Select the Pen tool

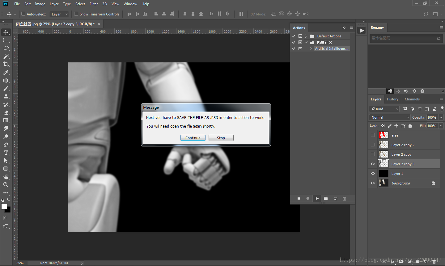click(6, 145)
